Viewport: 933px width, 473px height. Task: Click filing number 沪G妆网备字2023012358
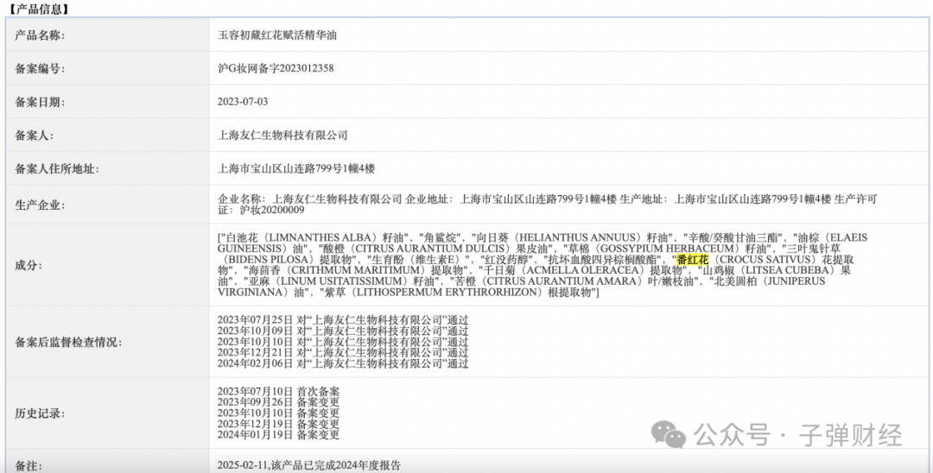[x=276, y=68]
